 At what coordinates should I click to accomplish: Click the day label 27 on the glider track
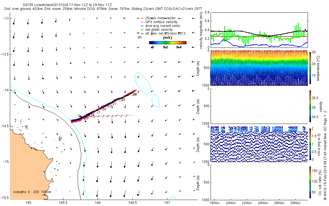click(x=115, y=104)
